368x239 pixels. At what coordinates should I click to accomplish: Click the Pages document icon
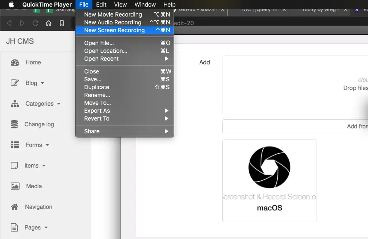(14, 227)
